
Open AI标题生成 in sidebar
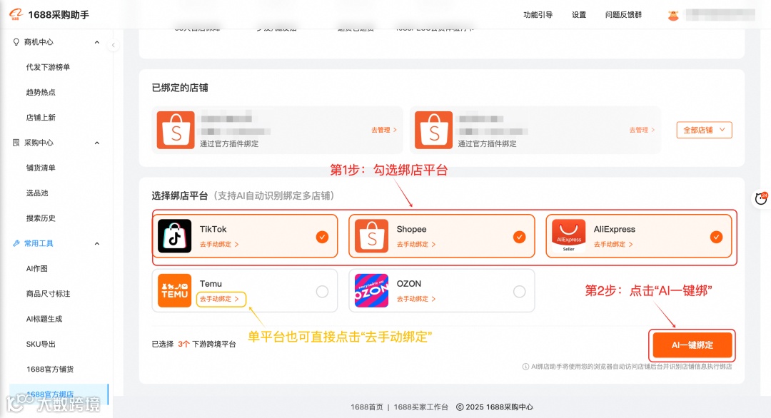44,319
